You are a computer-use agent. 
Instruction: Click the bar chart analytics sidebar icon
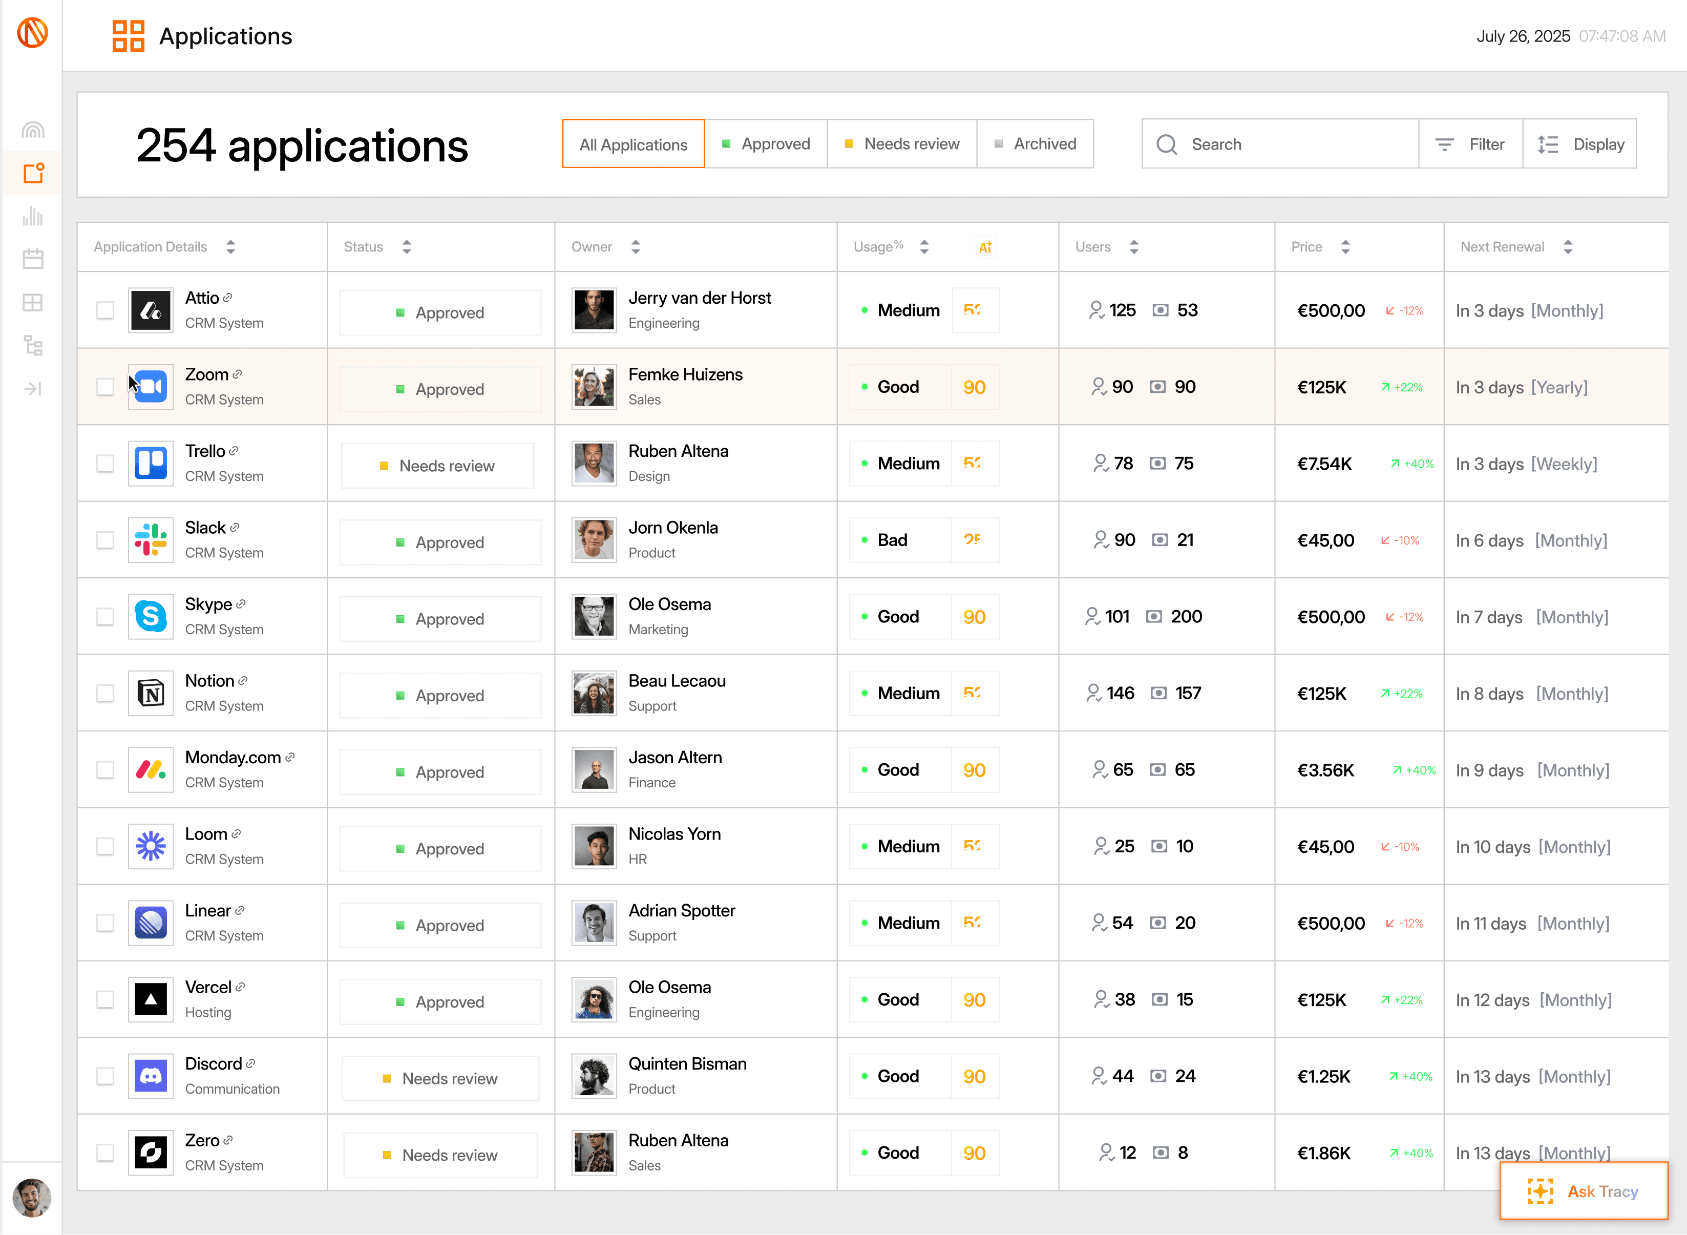33,217
